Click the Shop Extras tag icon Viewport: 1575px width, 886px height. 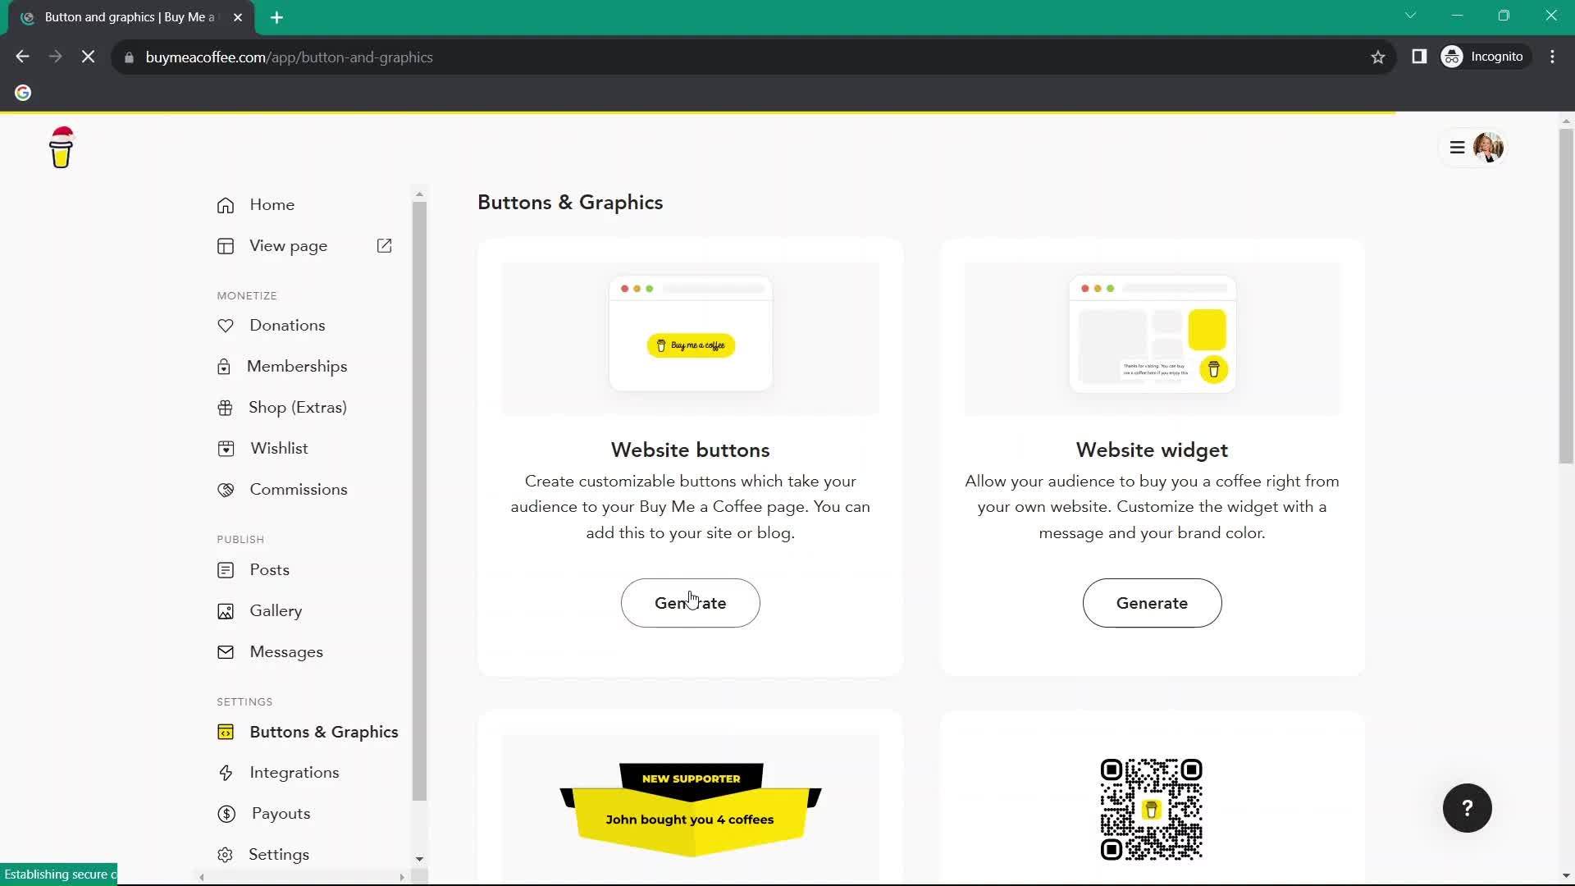click(x=225, y=407)
